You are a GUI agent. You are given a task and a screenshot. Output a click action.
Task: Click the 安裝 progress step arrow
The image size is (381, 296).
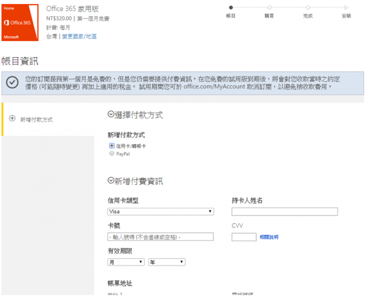(346, 7)
